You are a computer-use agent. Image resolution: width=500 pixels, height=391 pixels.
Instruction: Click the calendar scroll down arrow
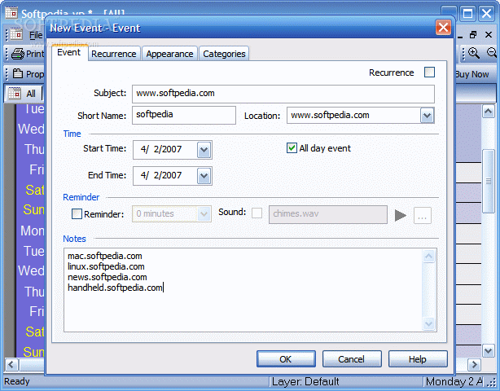(489, 351)
